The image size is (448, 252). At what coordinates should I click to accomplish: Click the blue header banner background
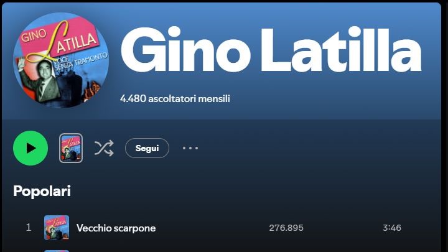pyautogui.click(x=314, y=98)
